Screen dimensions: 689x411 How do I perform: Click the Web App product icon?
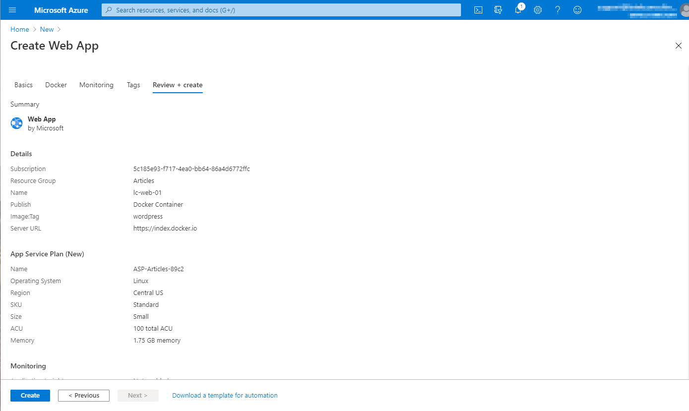point(16,123)
